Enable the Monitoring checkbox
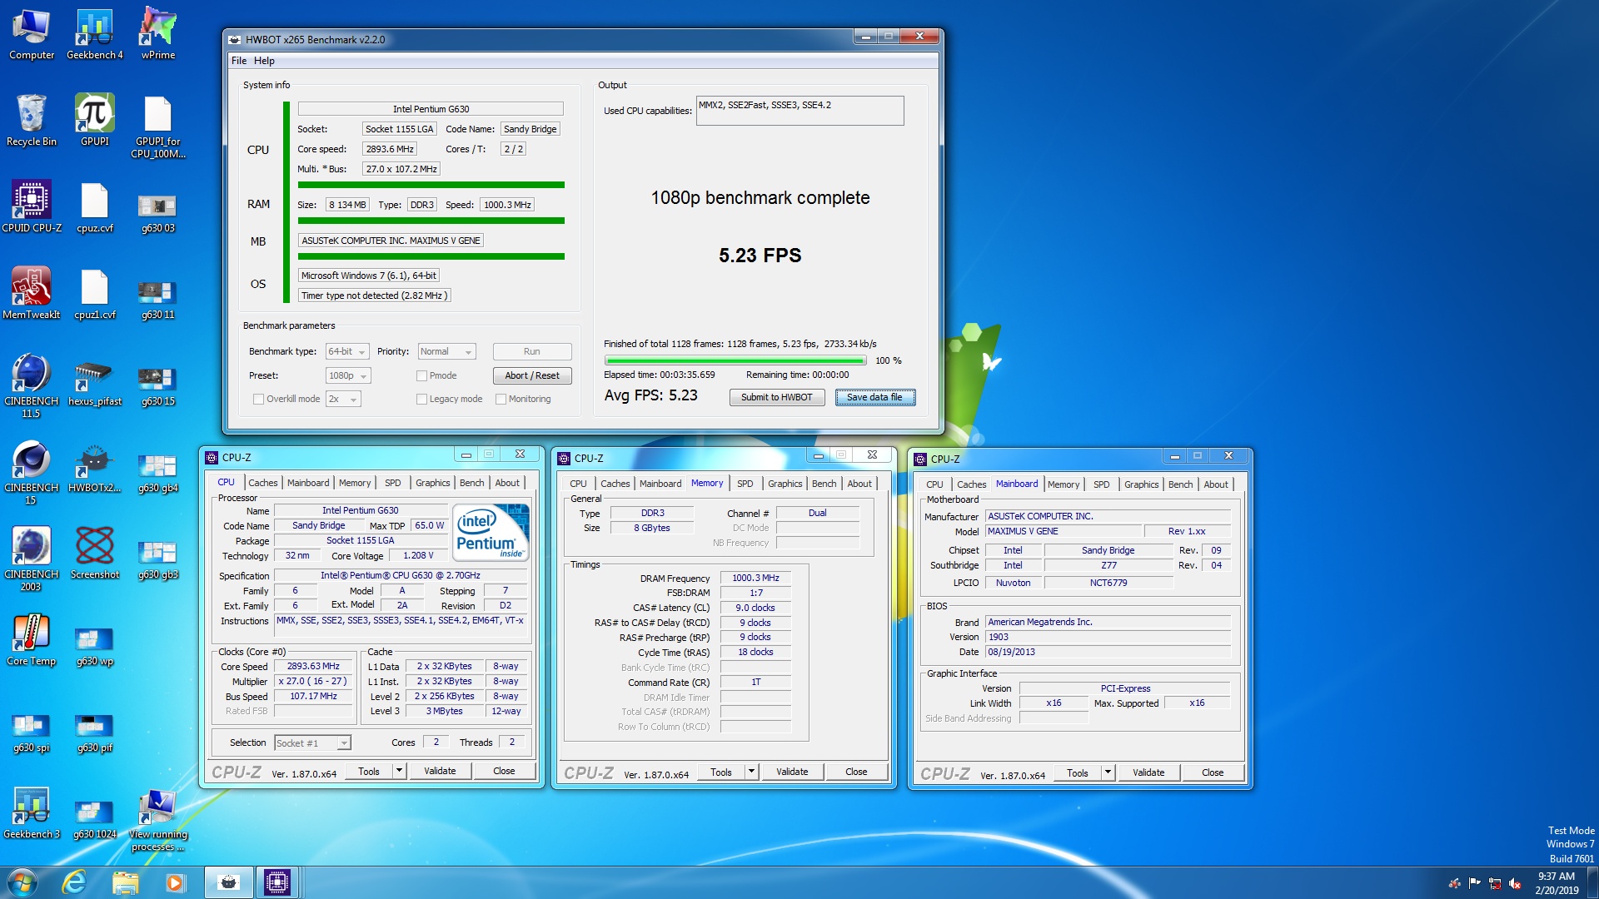Viewport: 1599px width, 899px height. (x=501, y=400)
